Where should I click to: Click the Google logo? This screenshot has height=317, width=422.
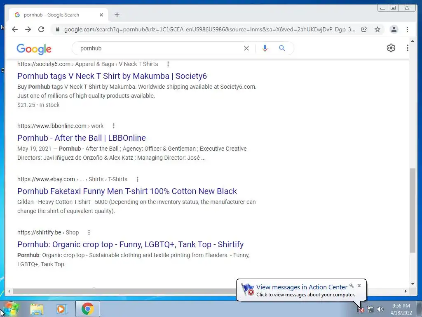coord(34,49)
